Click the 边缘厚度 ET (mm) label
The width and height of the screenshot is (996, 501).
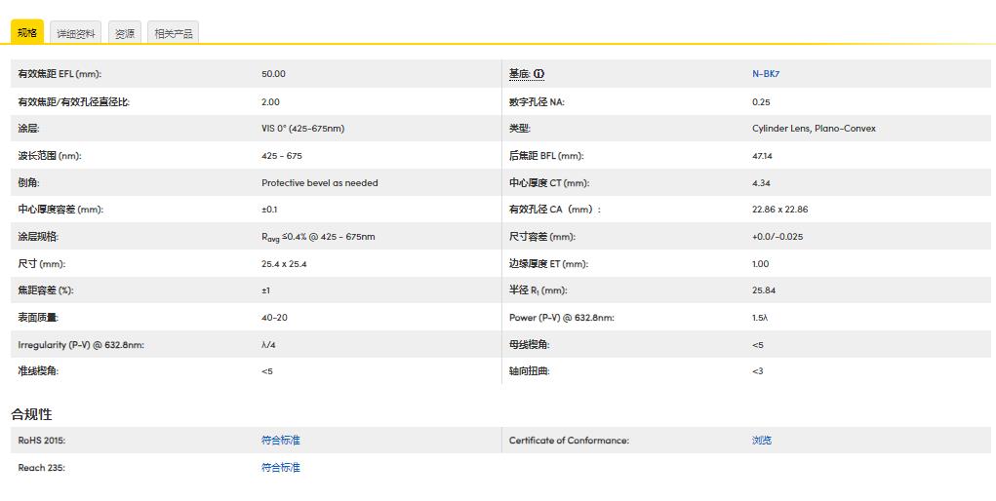coord(548,263)
